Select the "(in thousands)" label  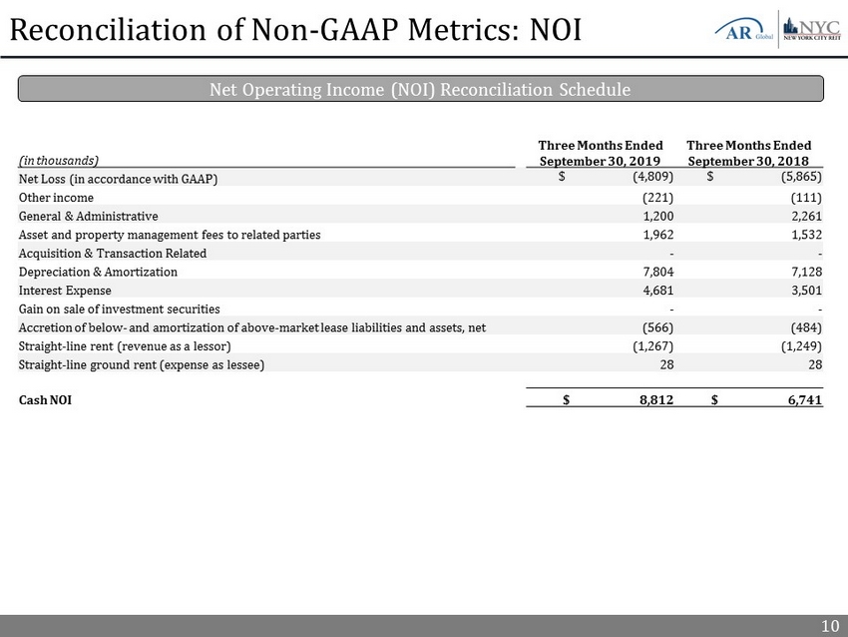[58, 160]
